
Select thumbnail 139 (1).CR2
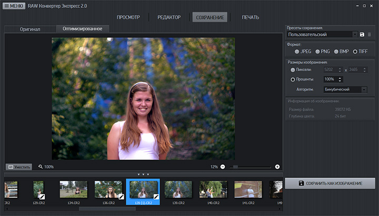coord(143,192)
